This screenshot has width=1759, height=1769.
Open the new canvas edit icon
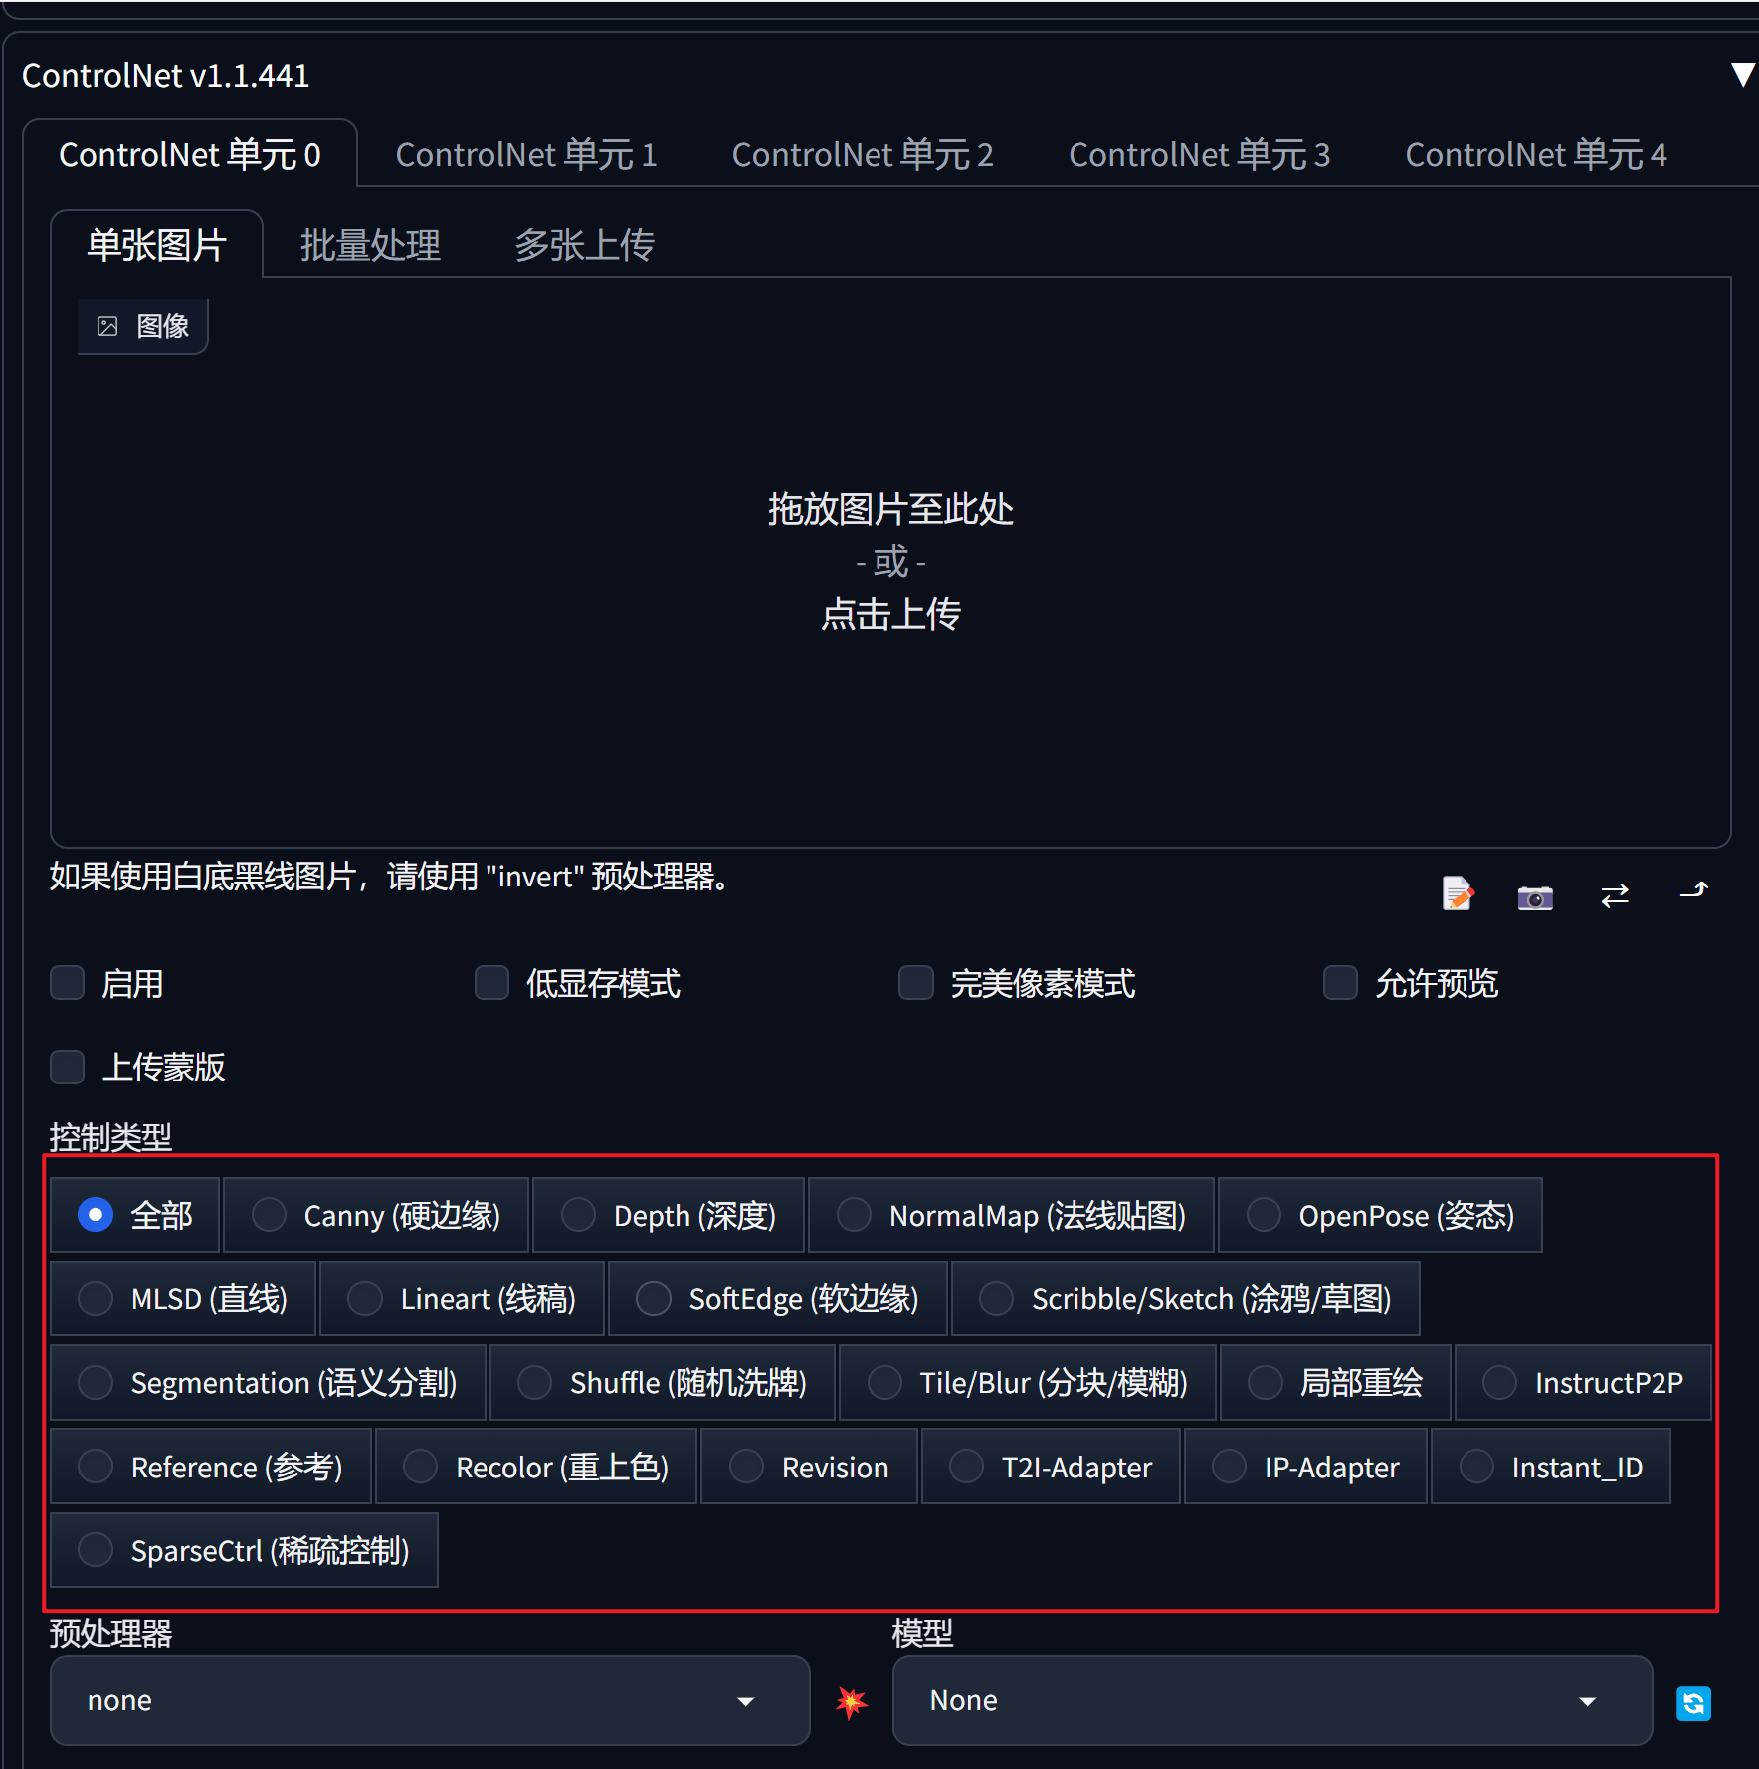pos(1458,893)
